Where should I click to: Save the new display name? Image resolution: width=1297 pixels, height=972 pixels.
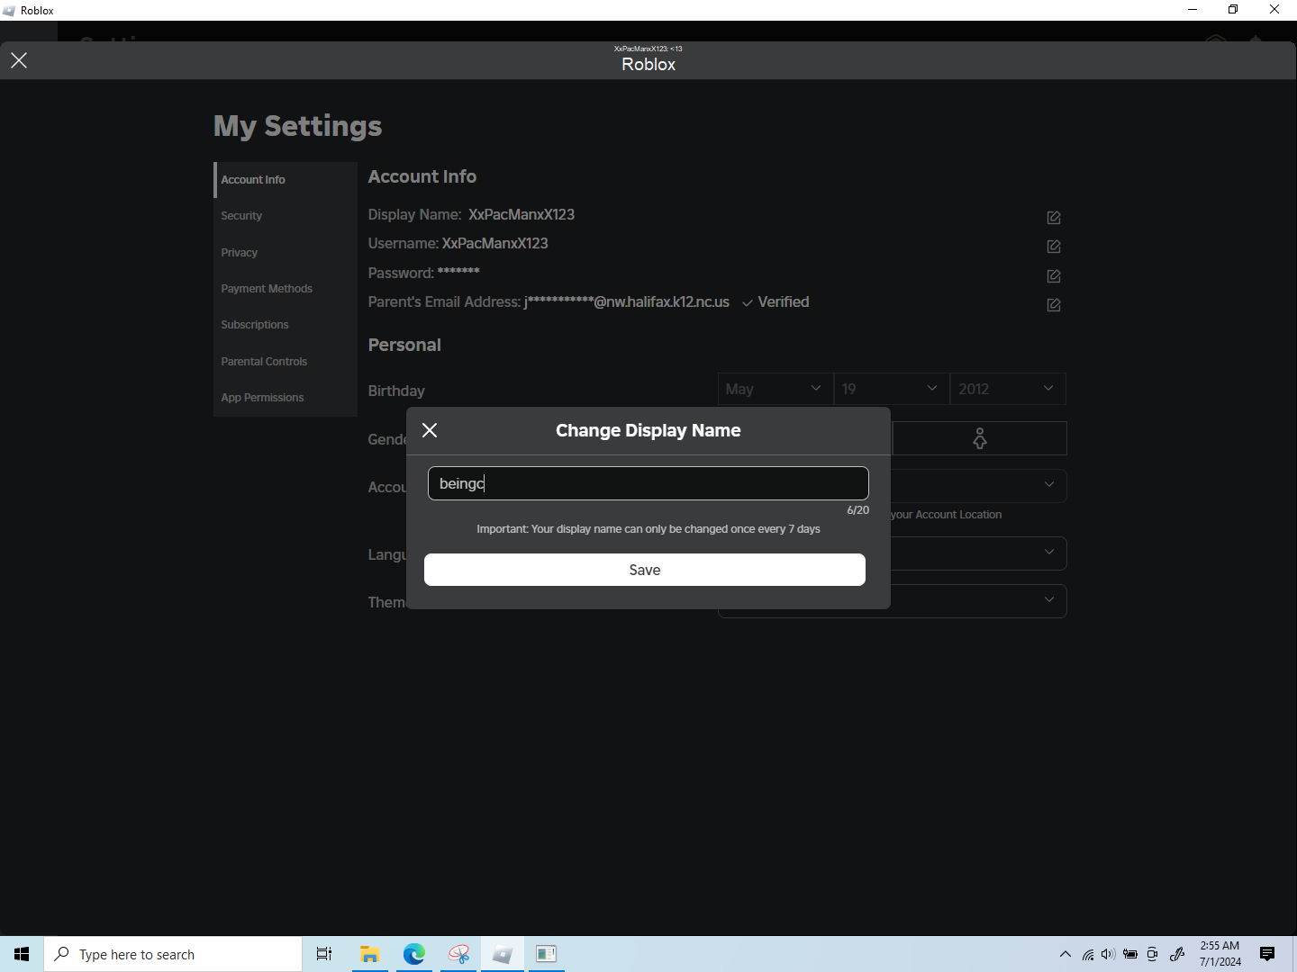[x=645, y=570]
